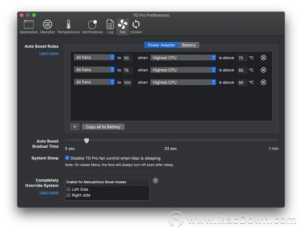Open the Application preferences pane
Viewport: 302px width, 230px height.
click(x=28, y=27)
